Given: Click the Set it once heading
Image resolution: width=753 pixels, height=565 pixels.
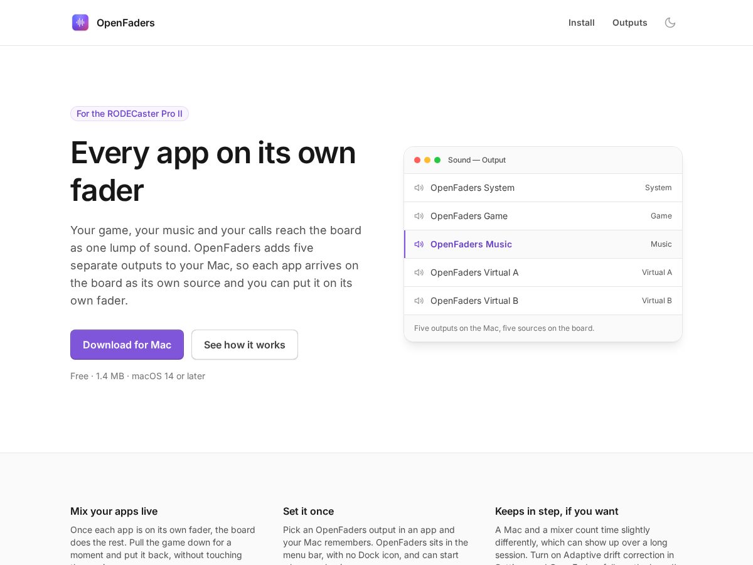Looking at the screenshot, I should 308,511.
